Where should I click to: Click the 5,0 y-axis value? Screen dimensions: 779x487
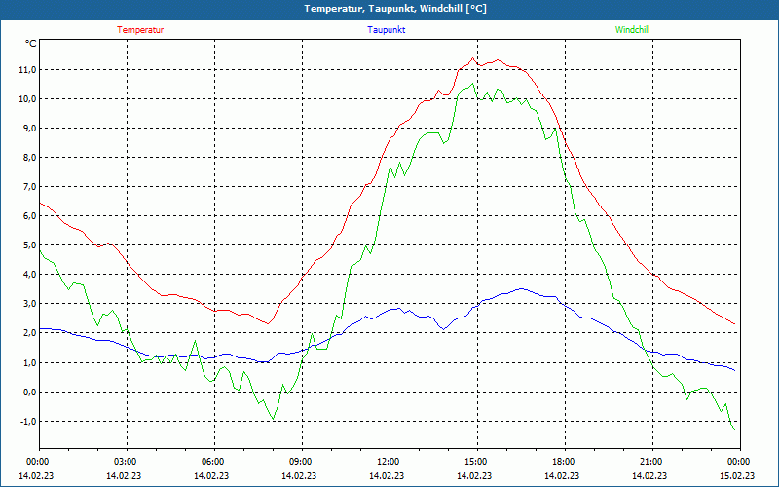[29, 245]
